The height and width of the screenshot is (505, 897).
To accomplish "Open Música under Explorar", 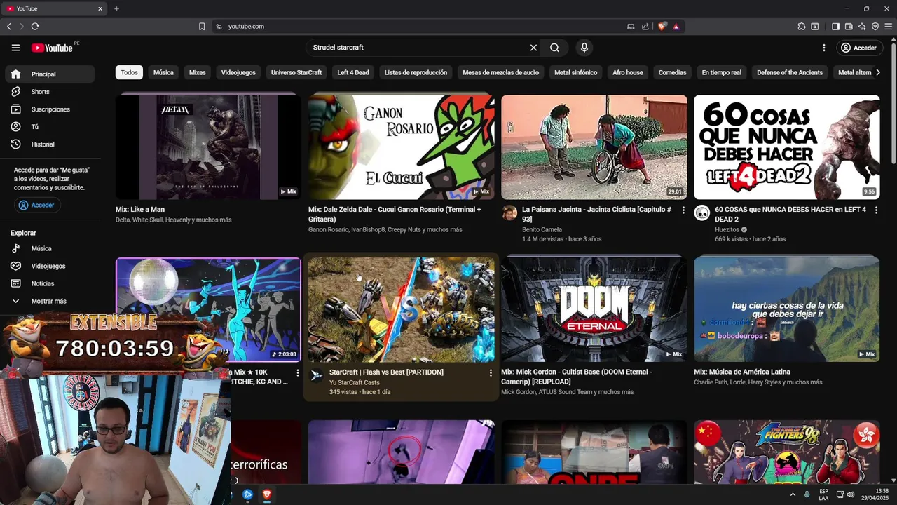I will click(50, 248).
